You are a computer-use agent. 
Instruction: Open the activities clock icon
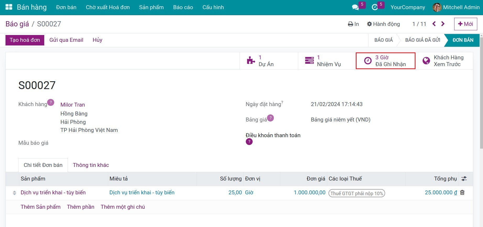pos(375,7)
